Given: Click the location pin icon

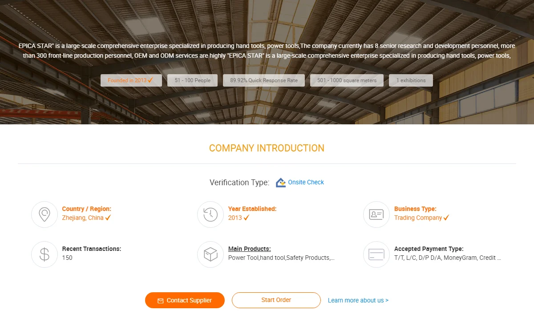Looking at the screenshot, I should pos(44,215).
